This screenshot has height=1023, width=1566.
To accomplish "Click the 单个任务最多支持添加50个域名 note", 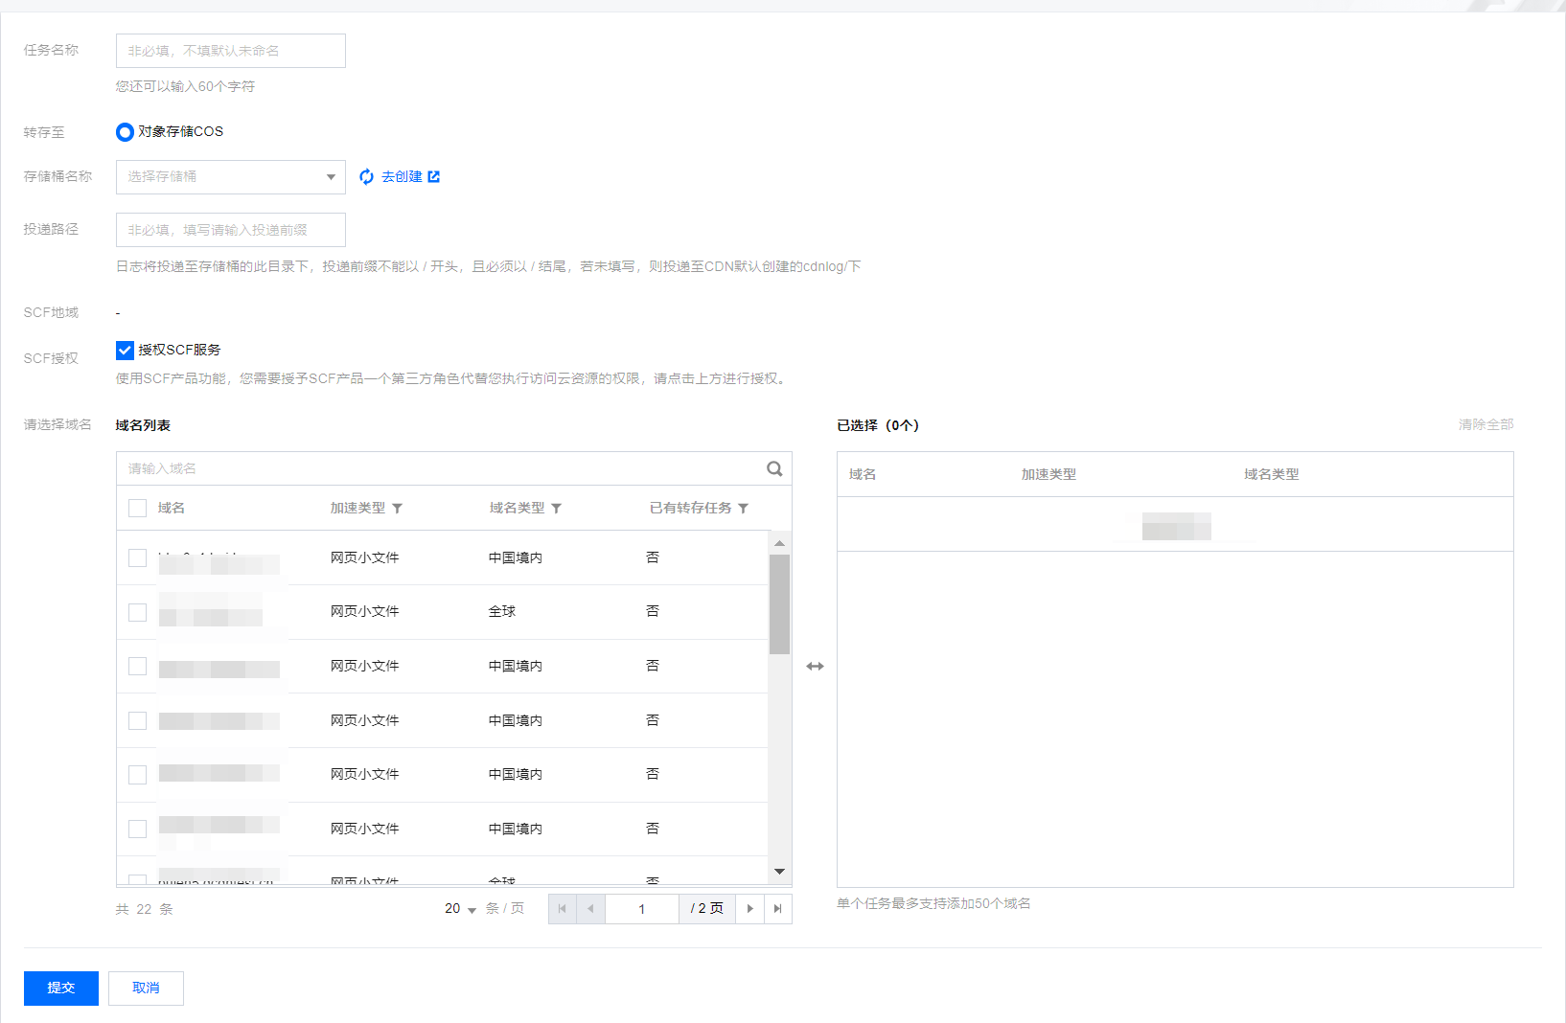I will coord(933,903).
